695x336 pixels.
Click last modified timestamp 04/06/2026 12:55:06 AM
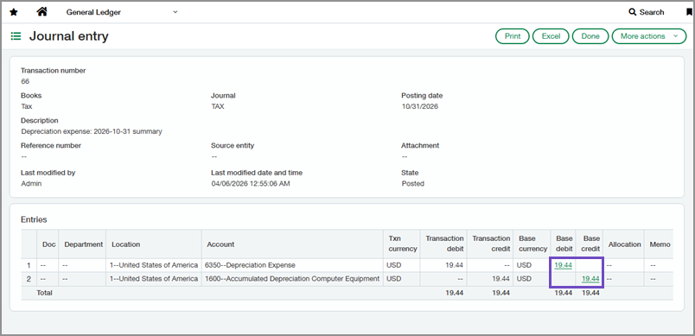pyautogui.click(x=251, y=183)
